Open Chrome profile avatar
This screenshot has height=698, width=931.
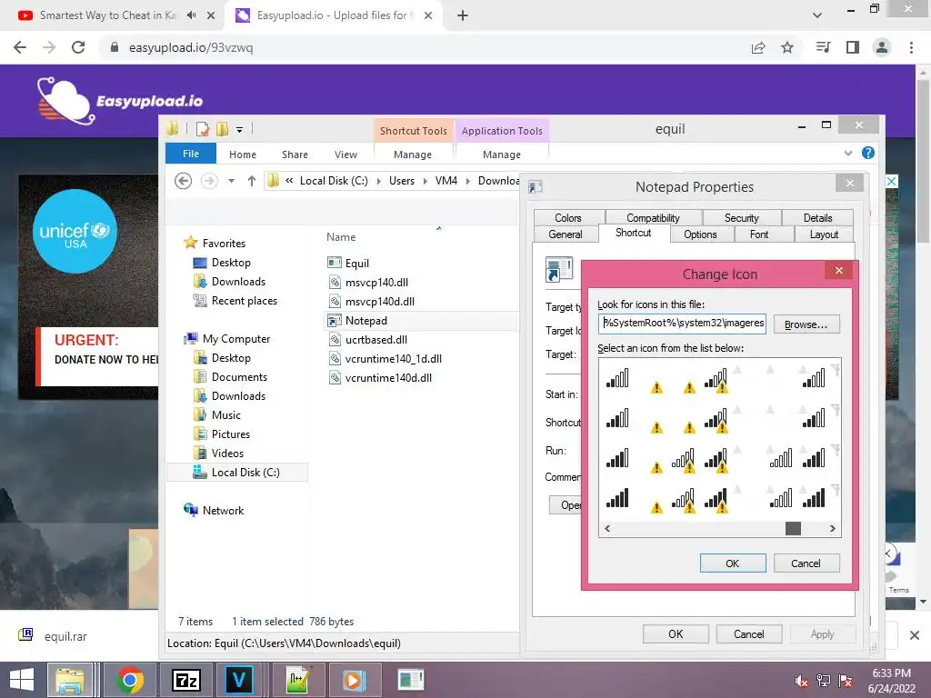pyautogui.click(x=882, y=47)
